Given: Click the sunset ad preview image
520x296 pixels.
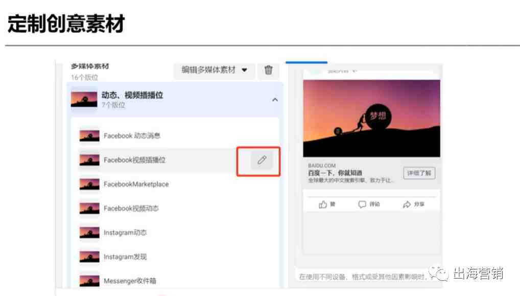Looking at the screenshot, I should tap(372, 118).
